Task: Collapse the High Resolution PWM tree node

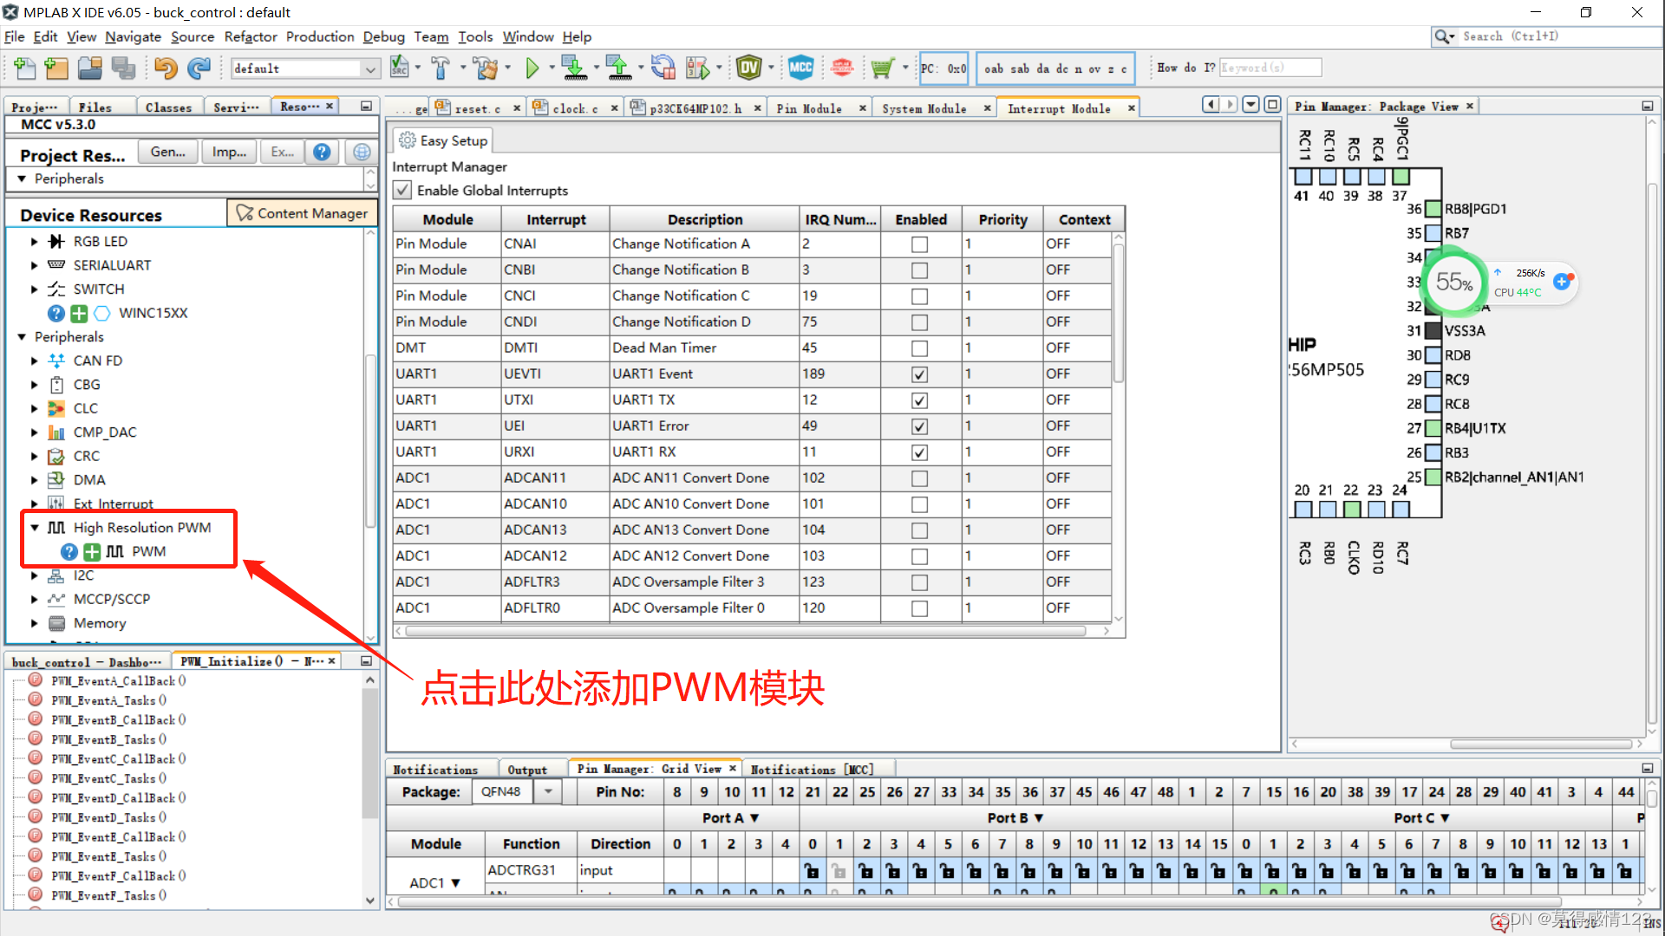Action: coord(35,527)
